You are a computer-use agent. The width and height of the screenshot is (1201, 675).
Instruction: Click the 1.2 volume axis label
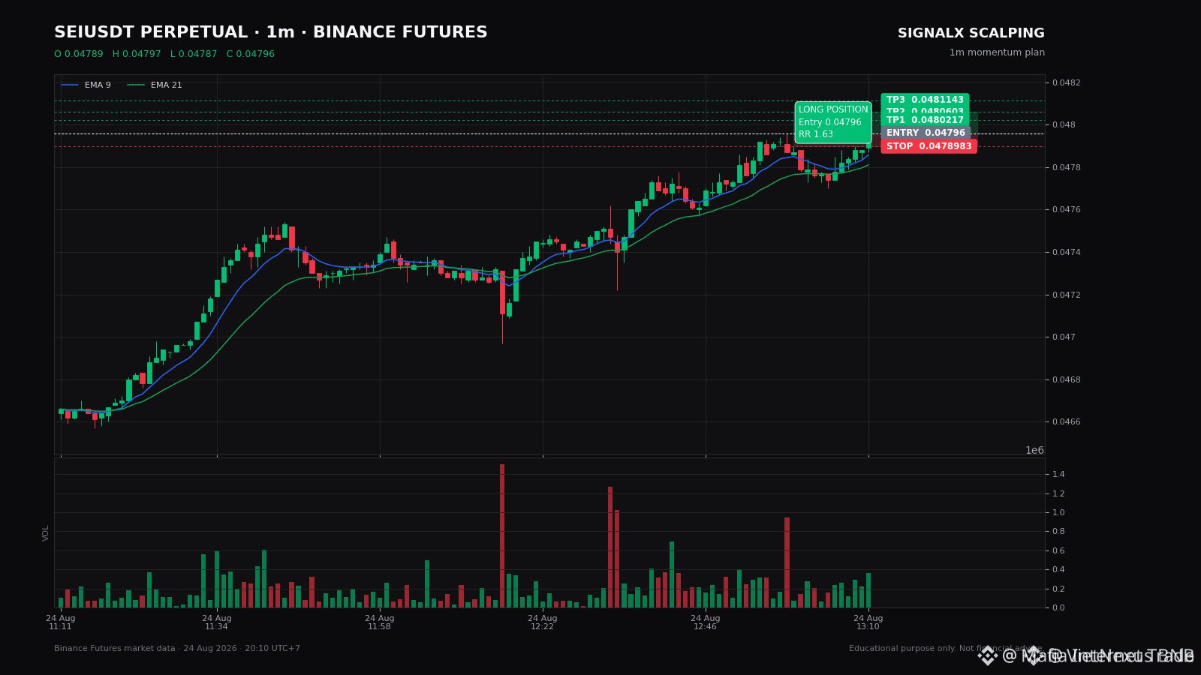coord(1059,493)
